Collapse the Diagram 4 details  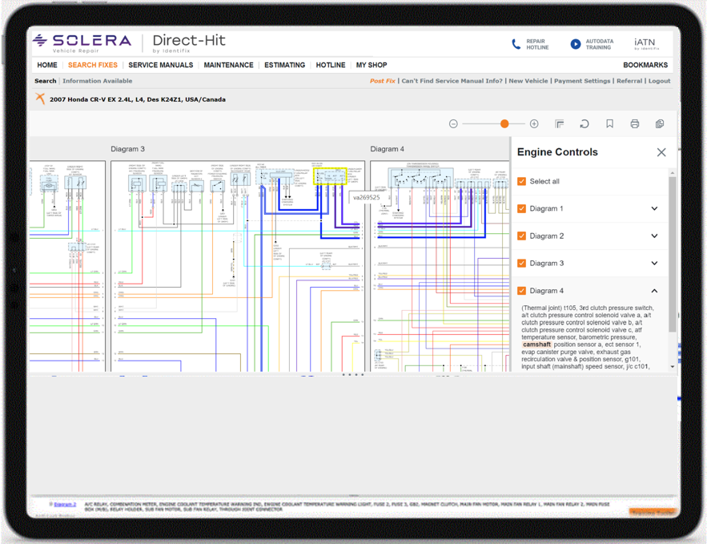coord(654,291)
